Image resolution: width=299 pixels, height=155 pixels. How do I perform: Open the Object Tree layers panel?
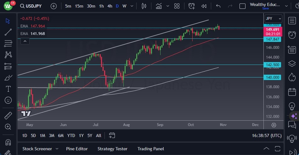[292, 64]
